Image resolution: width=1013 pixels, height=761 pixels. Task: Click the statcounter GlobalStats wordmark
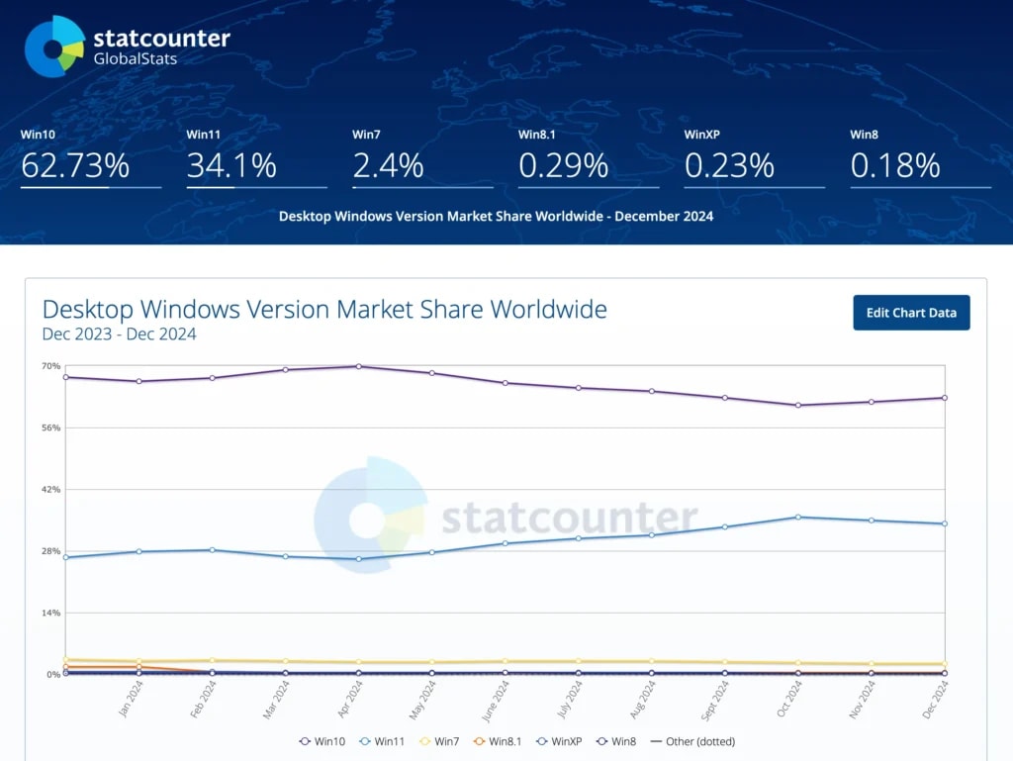point(161,47)
